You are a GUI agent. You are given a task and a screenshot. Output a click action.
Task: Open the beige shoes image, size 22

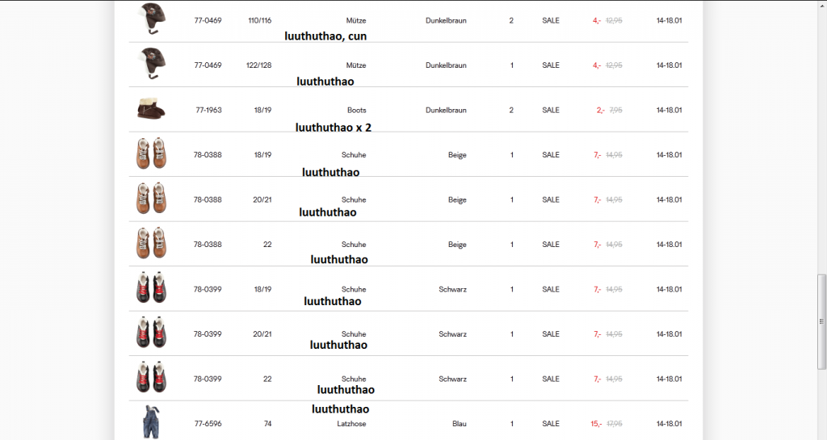[x=152, y=244]
